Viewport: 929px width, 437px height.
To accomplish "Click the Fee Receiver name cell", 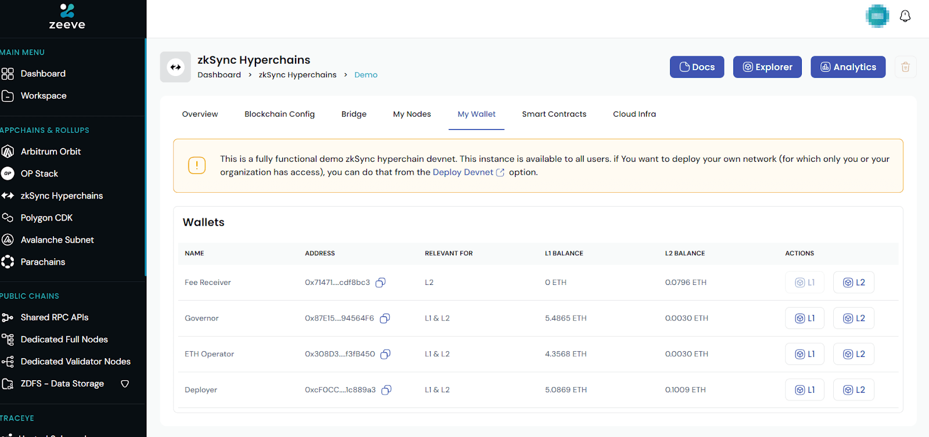I will (x=207, y=283).
